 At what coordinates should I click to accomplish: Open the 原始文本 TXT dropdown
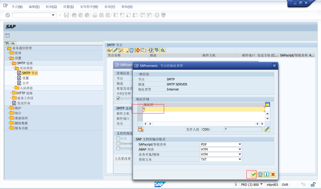[x=240, y=159]
